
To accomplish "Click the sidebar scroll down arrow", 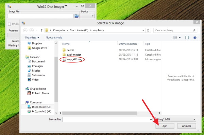I will (56, 113).
